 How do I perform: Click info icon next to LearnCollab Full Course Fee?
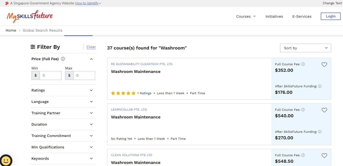pos(303,110)
